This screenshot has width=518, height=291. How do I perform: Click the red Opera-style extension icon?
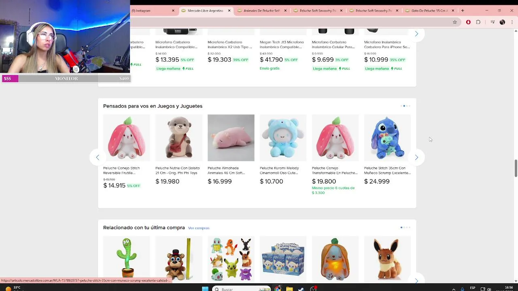click(468, 22)
